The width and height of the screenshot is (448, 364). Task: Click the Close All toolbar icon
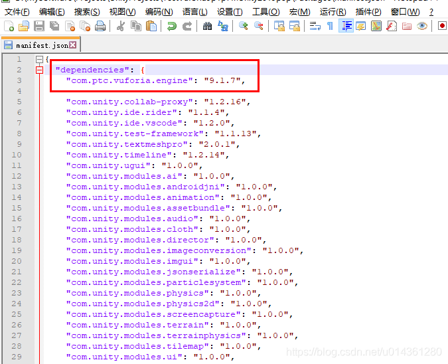[85, 27]
